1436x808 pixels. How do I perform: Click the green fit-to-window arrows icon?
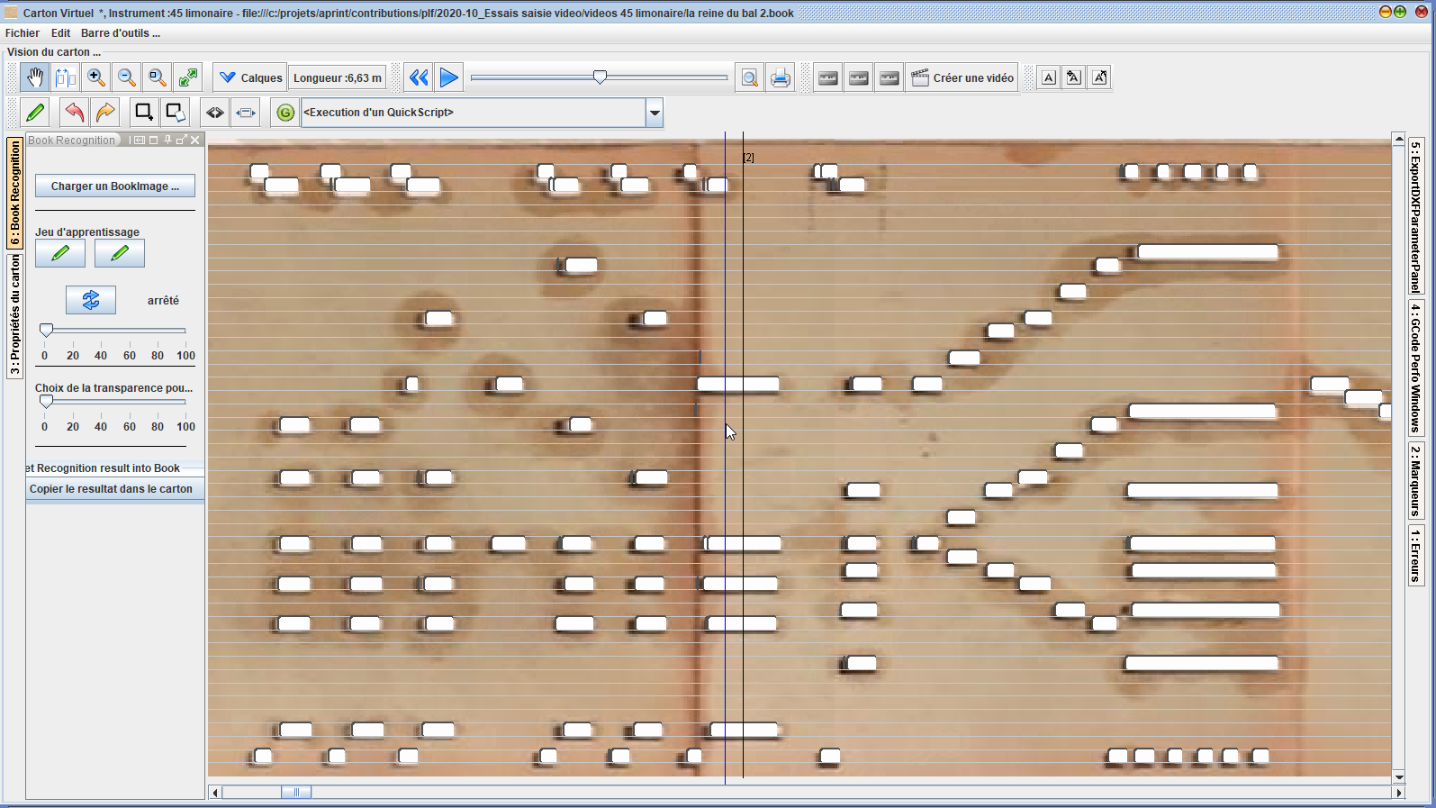[x=187, y=77]
